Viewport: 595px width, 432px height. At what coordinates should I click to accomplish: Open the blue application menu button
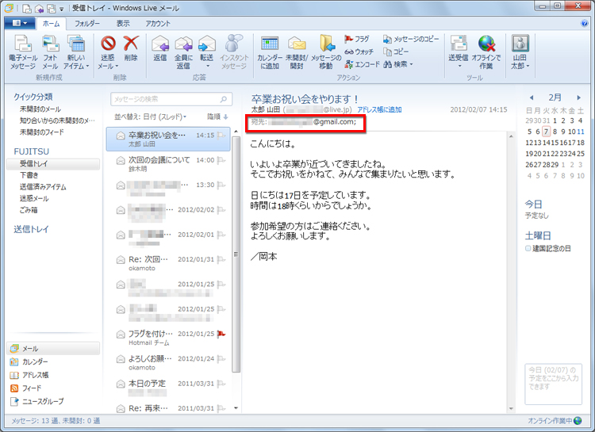[x=20, y=23]
